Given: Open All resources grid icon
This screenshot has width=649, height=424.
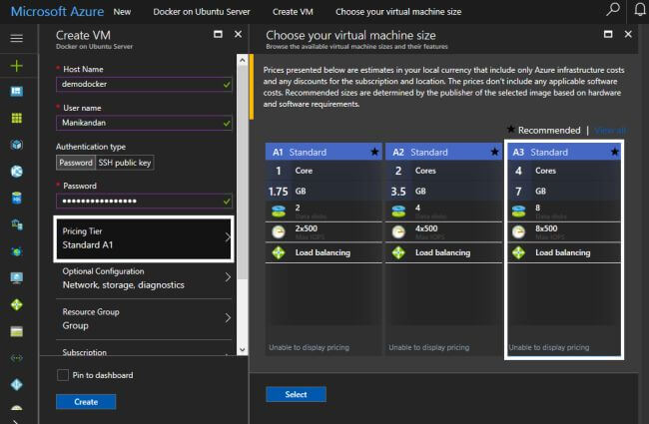Looking at the screenshot, I should [x=16, y=118].
